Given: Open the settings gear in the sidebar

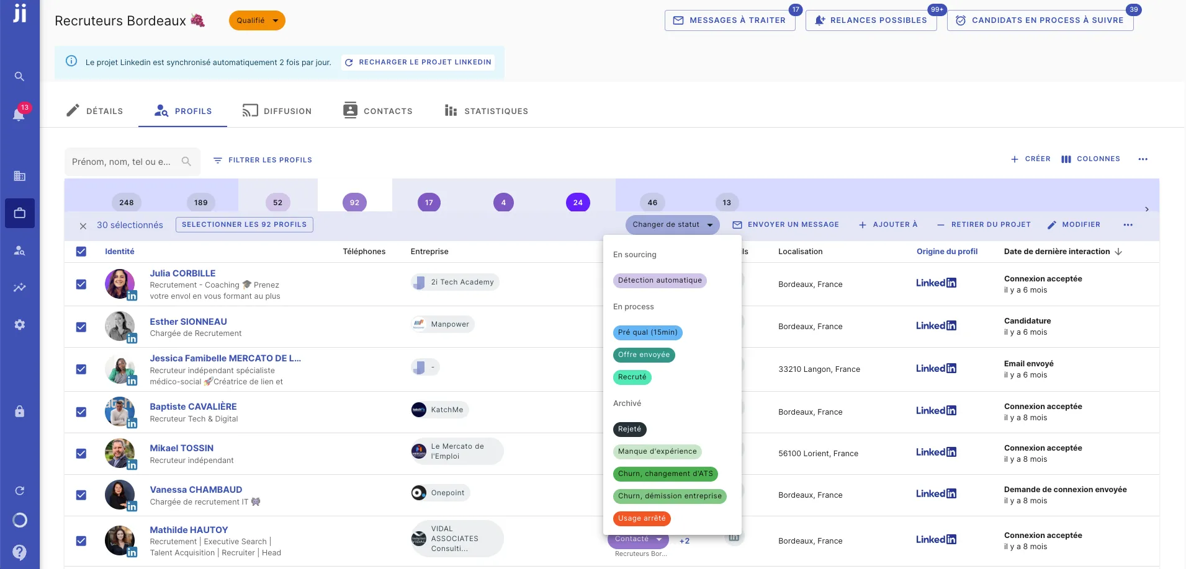Looking at the screenshot, I should click(19, 324).
